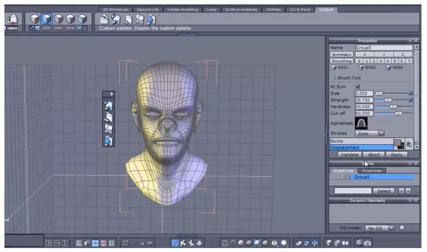The height and width of the screenshot is (252, 427).
Task: Click the AlphaMask brush shape thumbnail
Action: (x=361, y=124)
